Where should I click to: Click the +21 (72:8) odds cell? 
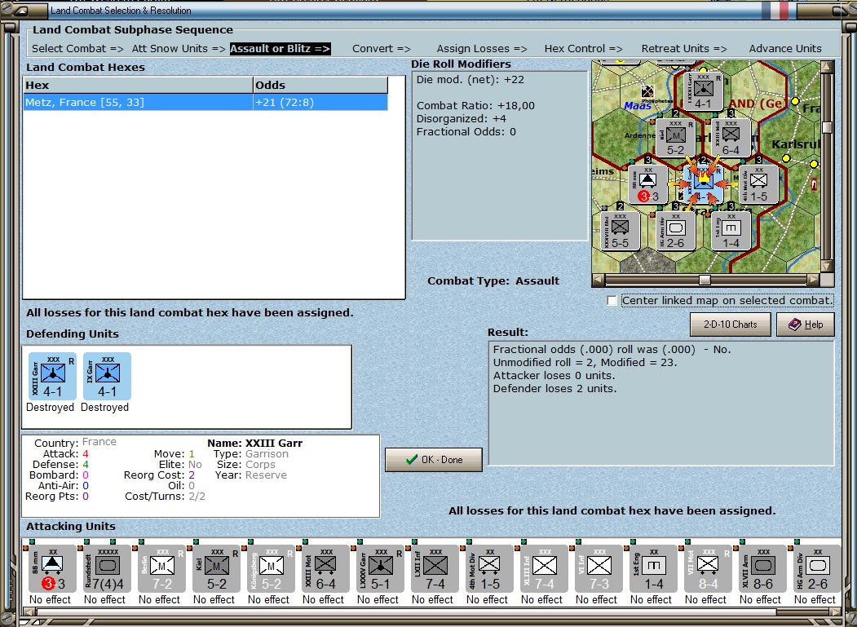[x=320, y=102]
